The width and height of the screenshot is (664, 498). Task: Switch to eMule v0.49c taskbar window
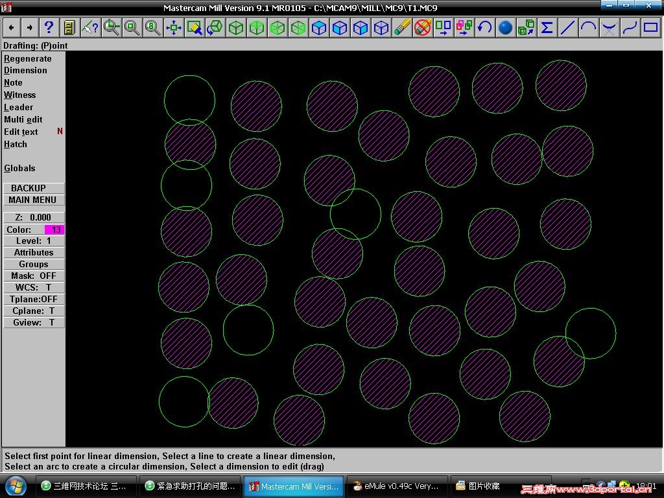click(397, 486)
